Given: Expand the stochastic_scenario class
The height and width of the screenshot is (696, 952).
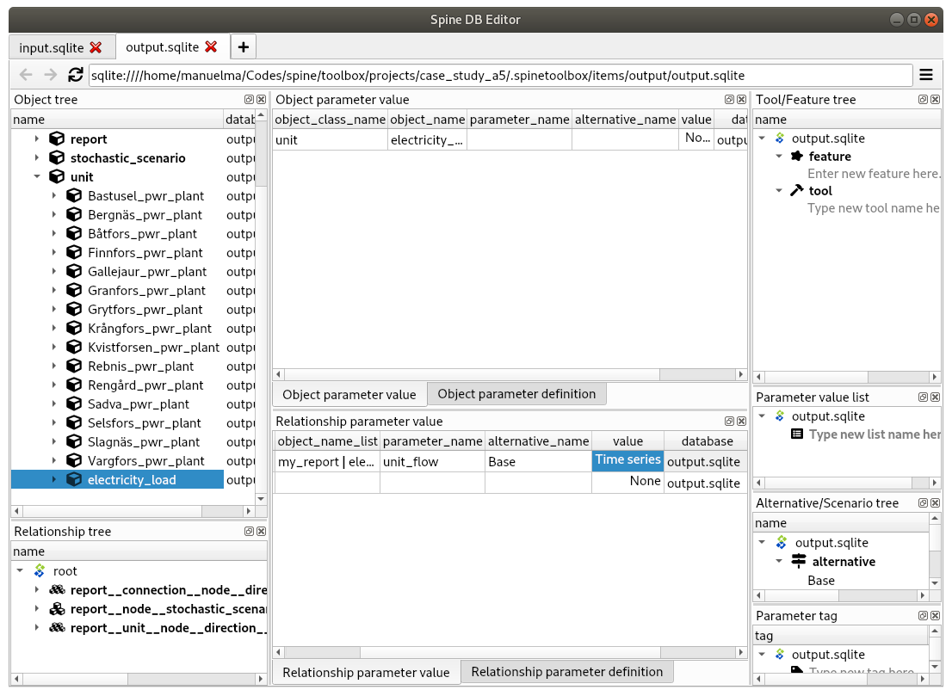Looking at the screenshot, I should point(37,157).
